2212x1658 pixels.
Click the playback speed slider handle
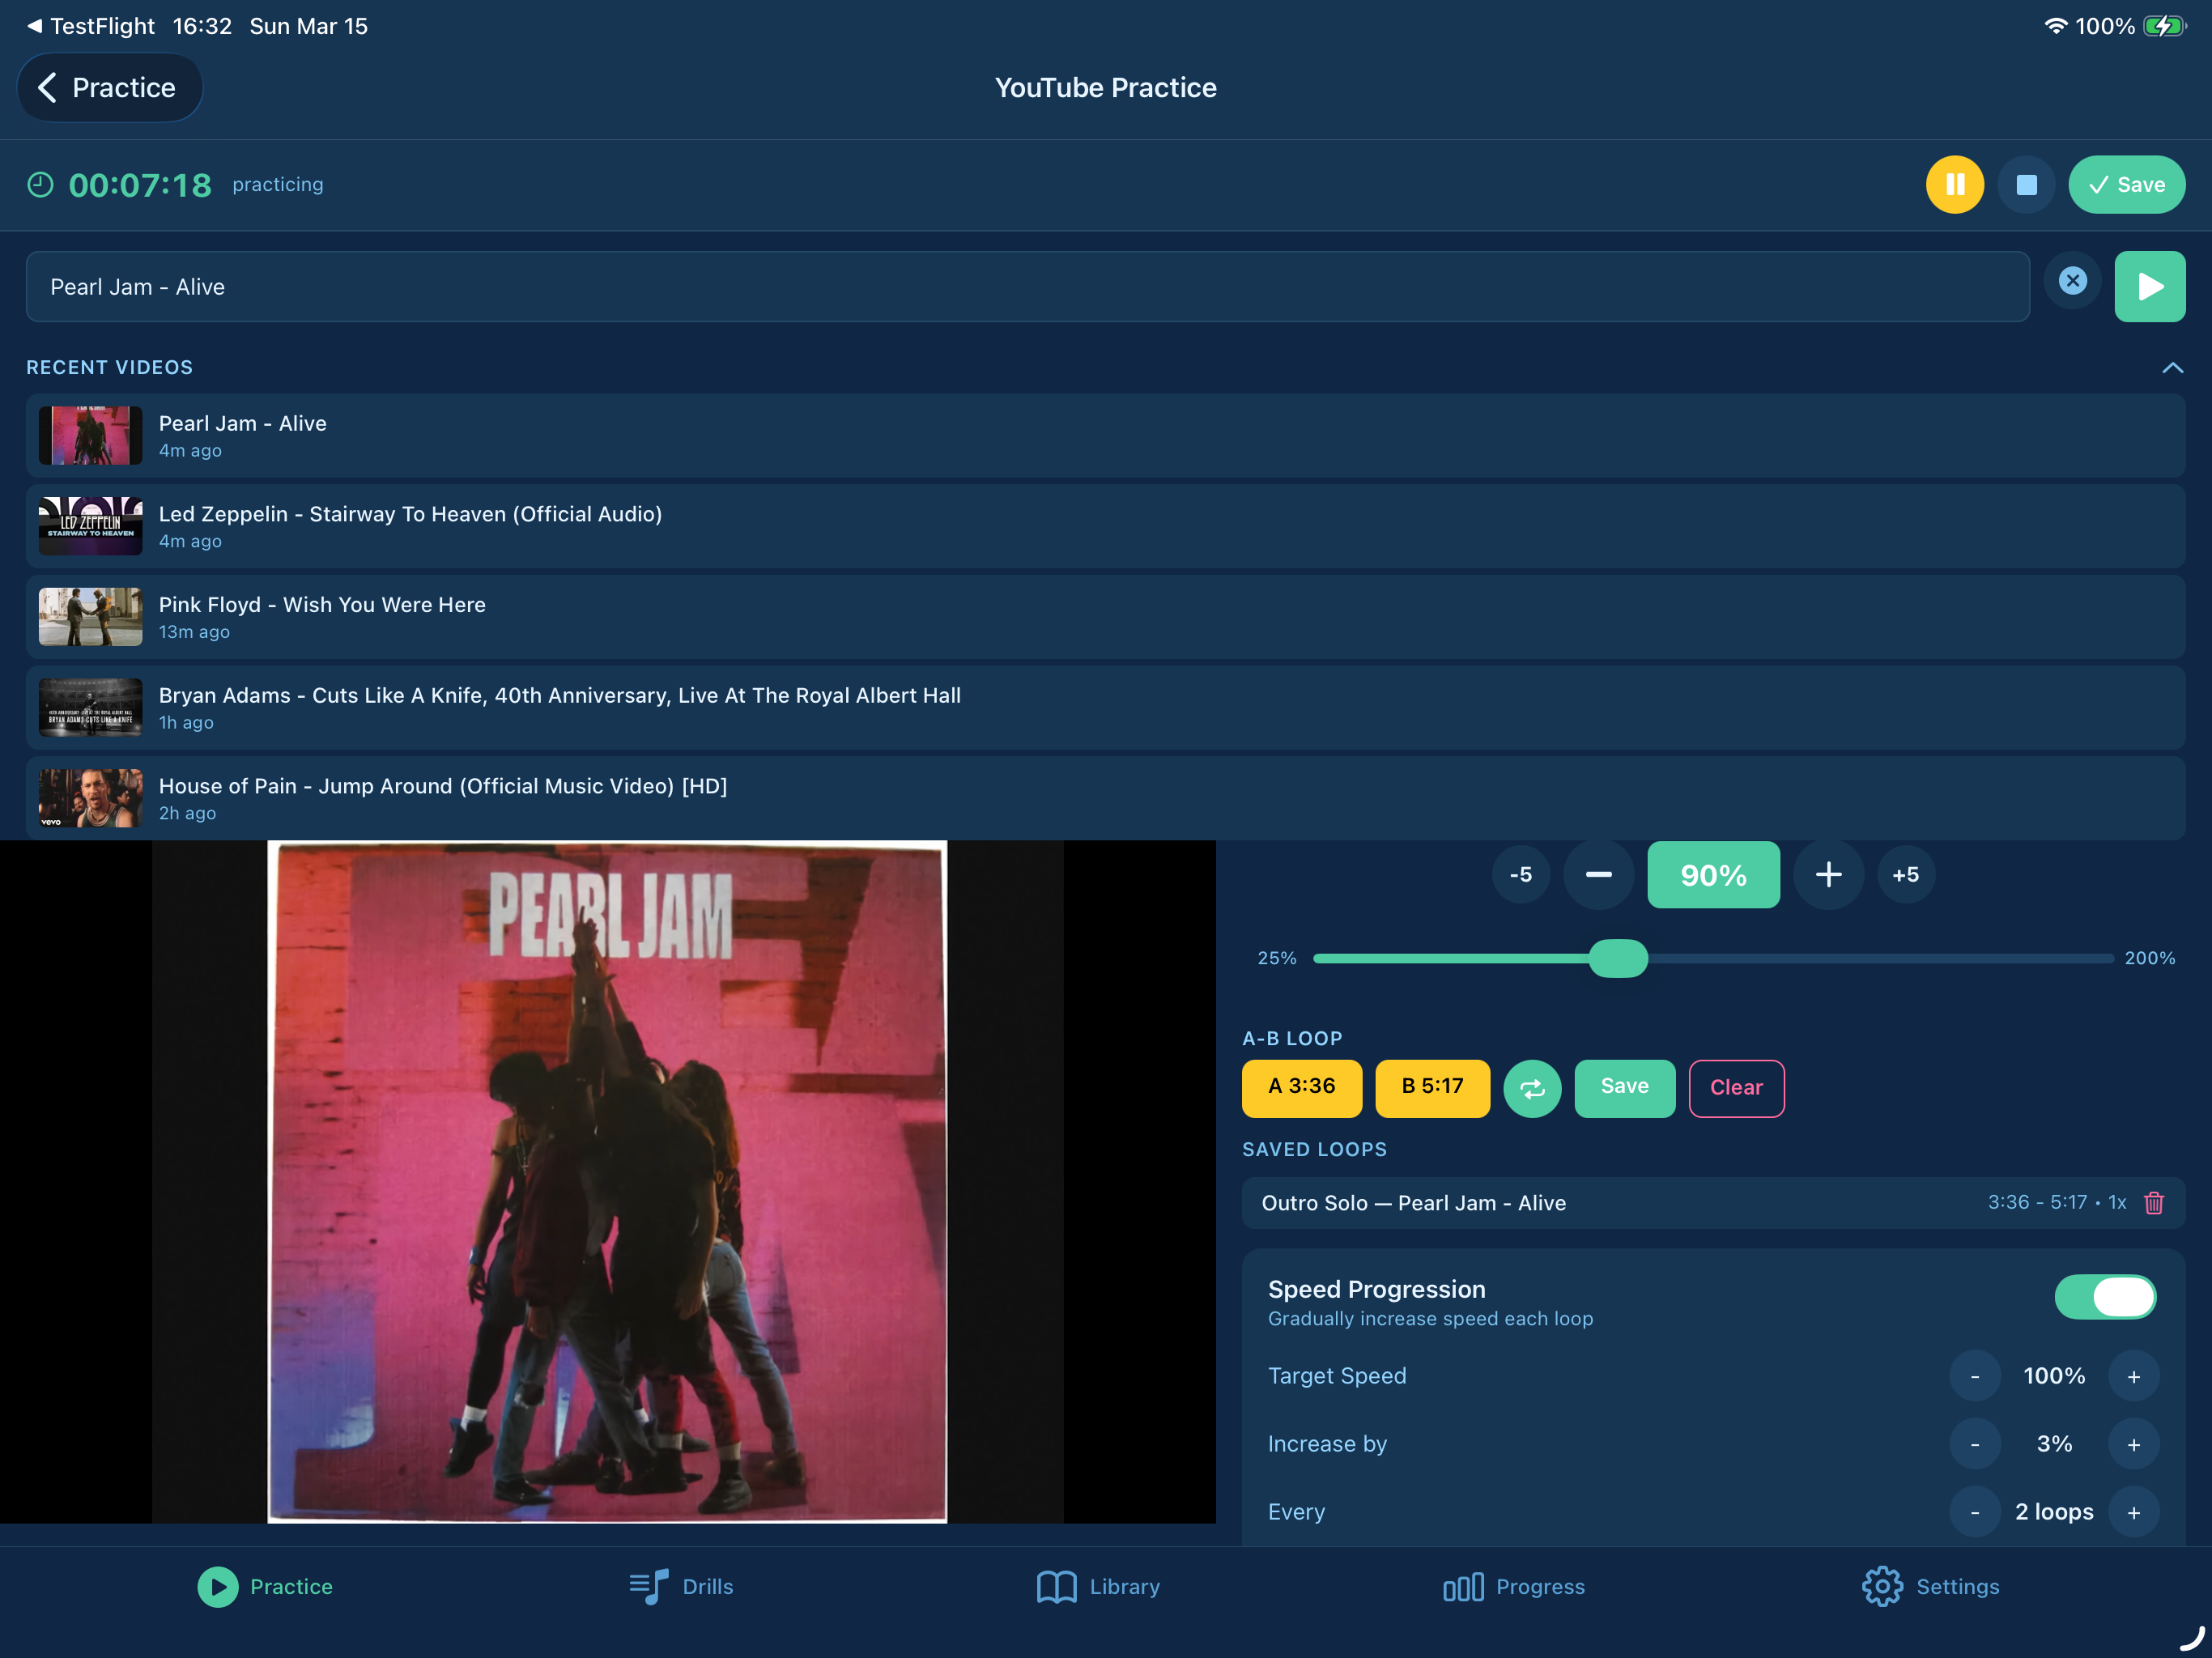pyautogui.click(x=1617, y=958)
